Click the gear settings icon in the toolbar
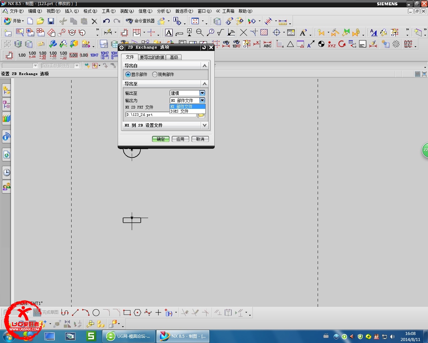Image resolution: width=428 pixels, height=343 pixels. click(x=396, y=44)
